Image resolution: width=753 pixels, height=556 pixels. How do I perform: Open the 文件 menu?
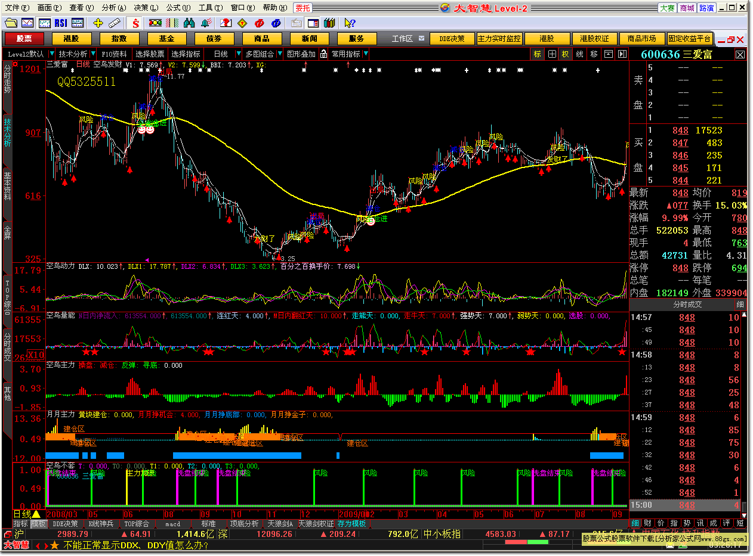[17, 8]
